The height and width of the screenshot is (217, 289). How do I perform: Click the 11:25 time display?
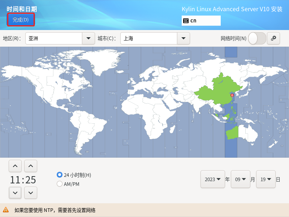click(23, 180)
